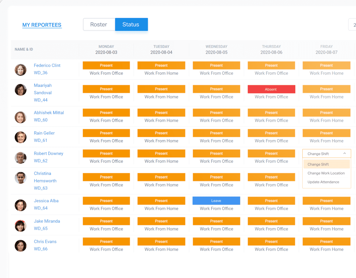Open Jessica Alba's profile avatar
The height and width of the screenshot is (278, 356).
coord(21,205)
